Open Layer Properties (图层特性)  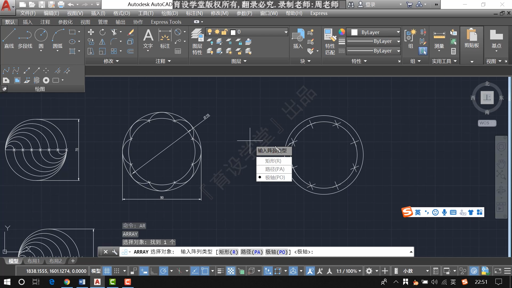click(x=197, y=41)
